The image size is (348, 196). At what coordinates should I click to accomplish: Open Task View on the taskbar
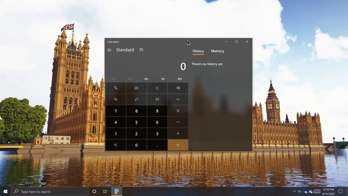coord(105,191)
